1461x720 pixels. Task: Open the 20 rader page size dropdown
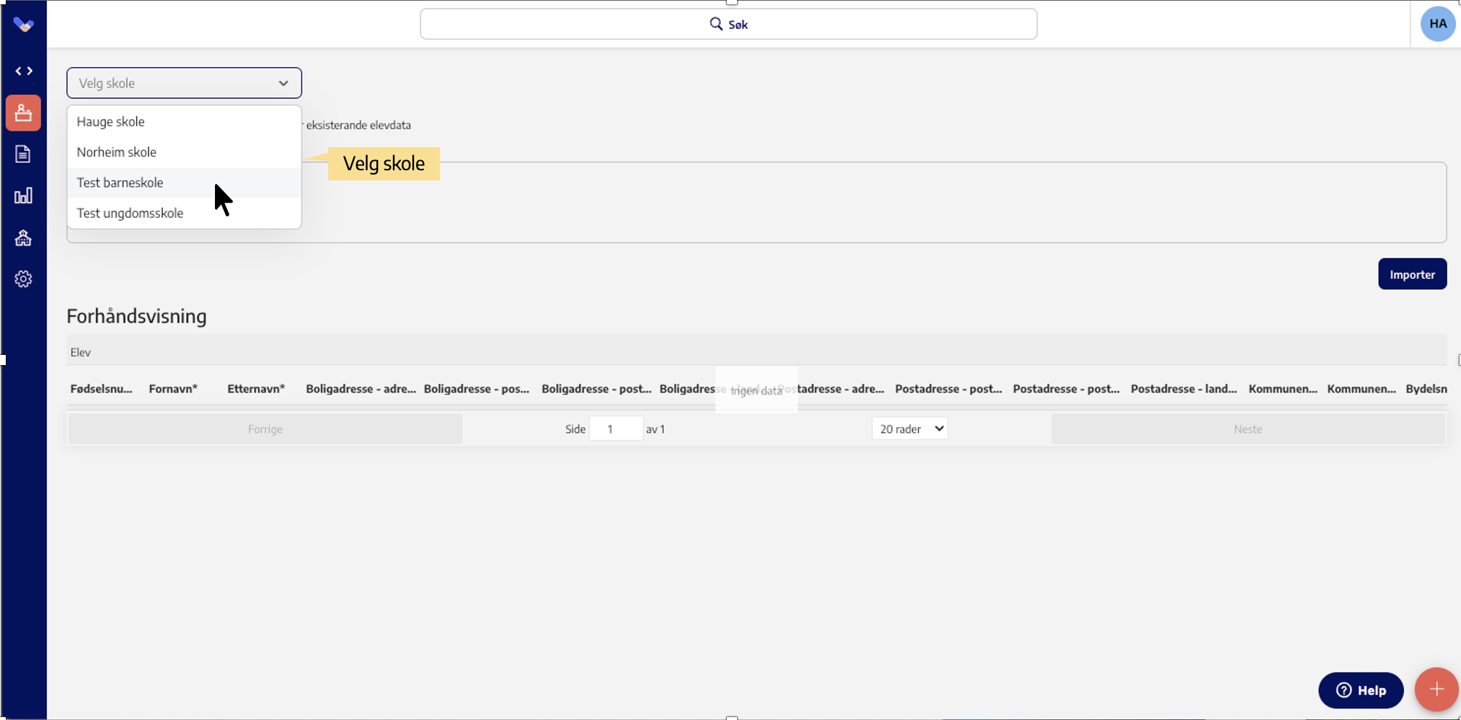pyautogui.click(x=910, y=429)
